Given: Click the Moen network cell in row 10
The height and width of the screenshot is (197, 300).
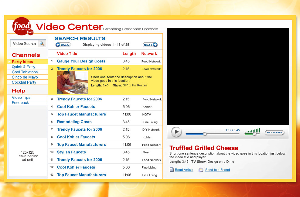Looking at the screenshot, I should click(x=146, y=152).
